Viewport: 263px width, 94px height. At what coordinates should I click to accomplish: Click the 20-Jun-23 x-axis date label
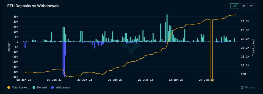[x=84, y=80]
